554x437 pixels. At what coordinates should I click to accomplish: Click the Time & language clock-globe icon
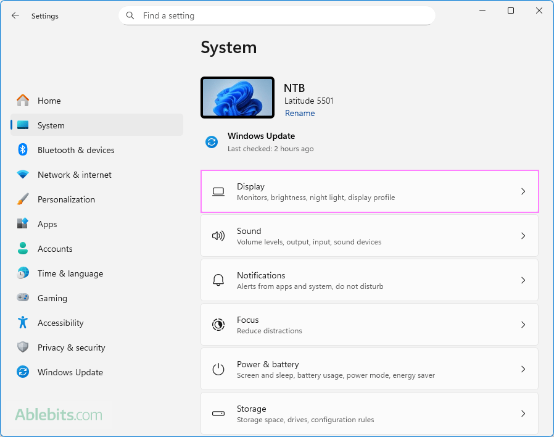[23, 273]
